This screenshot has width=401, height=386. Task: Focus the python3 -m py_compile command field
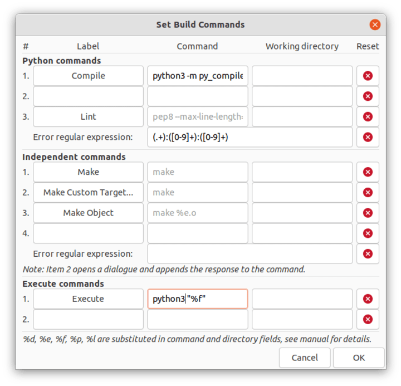coord(198,76)
